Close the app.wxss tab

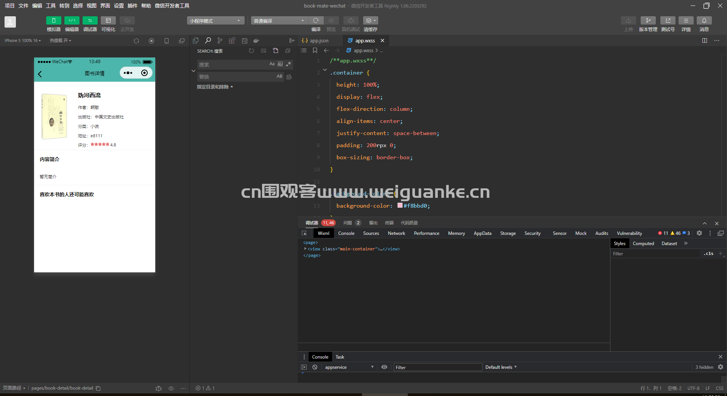pos(382,40)
